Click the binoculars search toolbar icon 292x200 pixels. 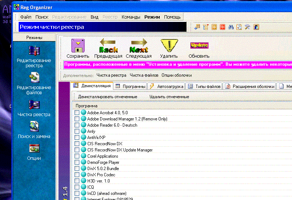pyautogui.click(x=231, y=27)
